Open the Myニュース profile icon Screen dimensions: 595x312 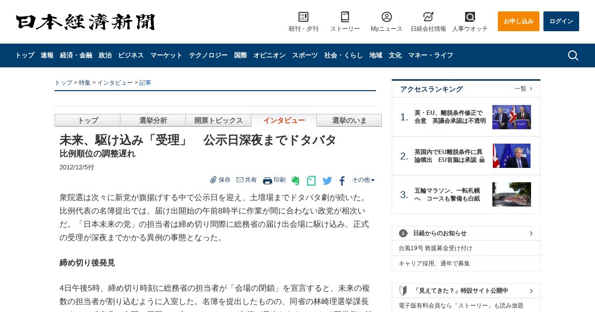(387, 17)
